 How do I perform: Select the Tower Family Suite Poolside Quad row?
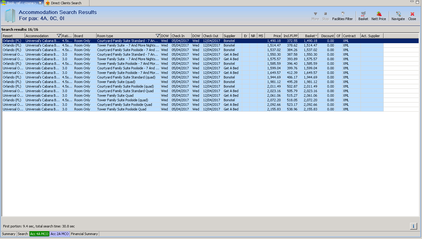click(122, 109)
